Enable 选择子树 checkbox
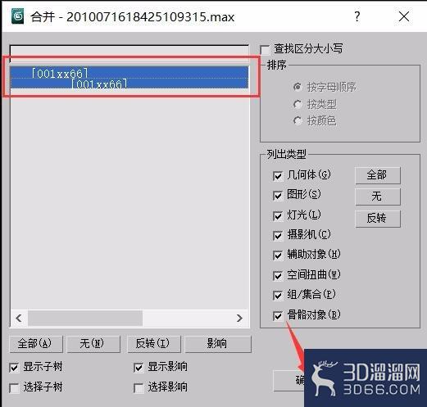Image resolution: width=427 pixels, height=407 pixels. click(x=14, y=388)
